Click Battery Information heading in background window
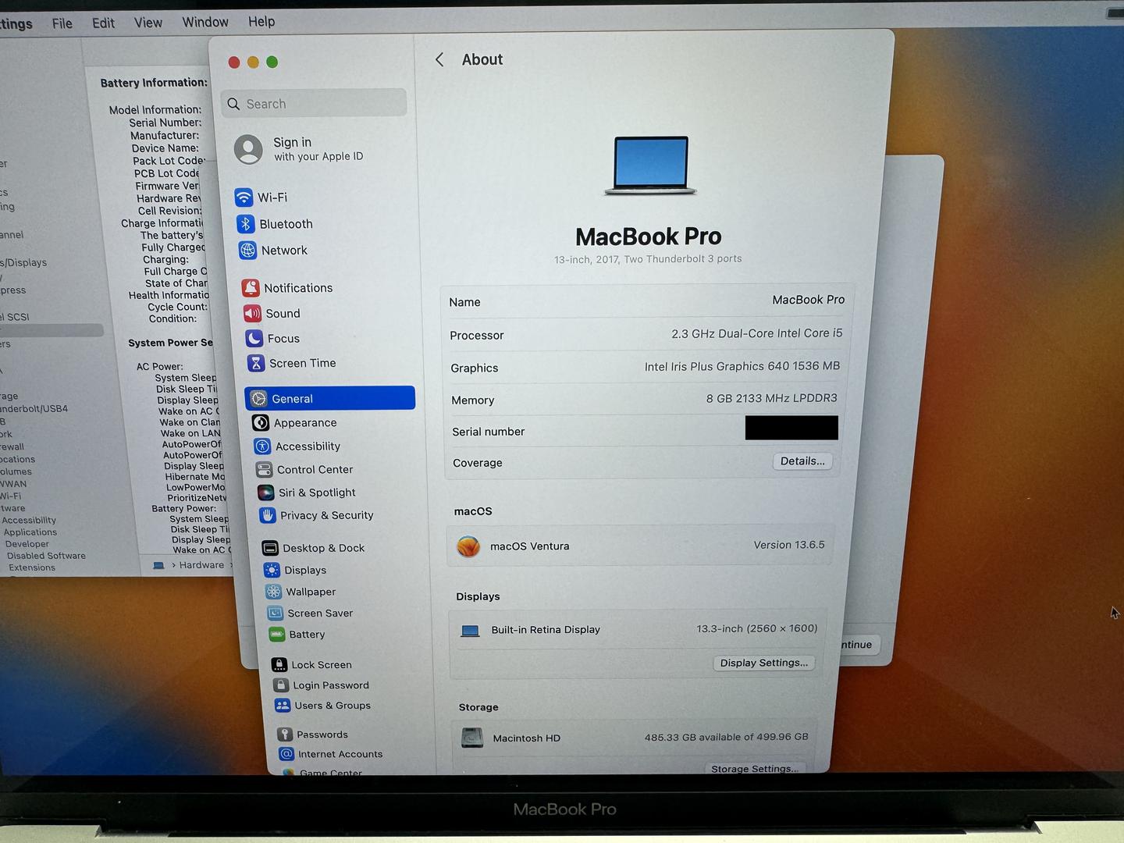This screenshot has width=1124, height=843. [x=154, y=83]
